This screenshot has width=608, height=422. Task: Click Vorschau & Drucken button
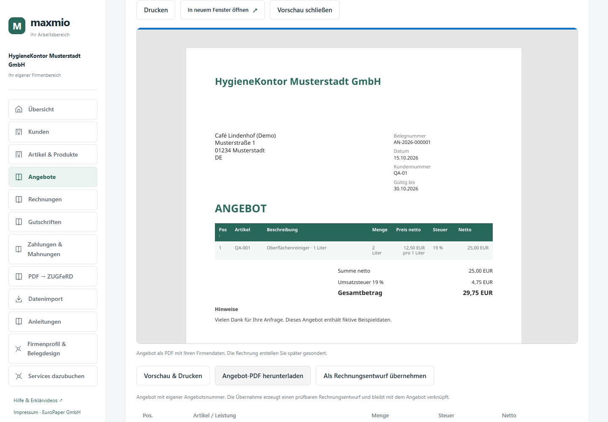point(173,376)
